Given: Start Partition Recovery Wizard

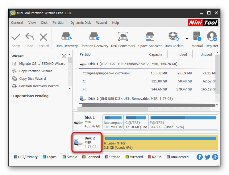Looking at the screenshot, I should (x=39, y=86).
